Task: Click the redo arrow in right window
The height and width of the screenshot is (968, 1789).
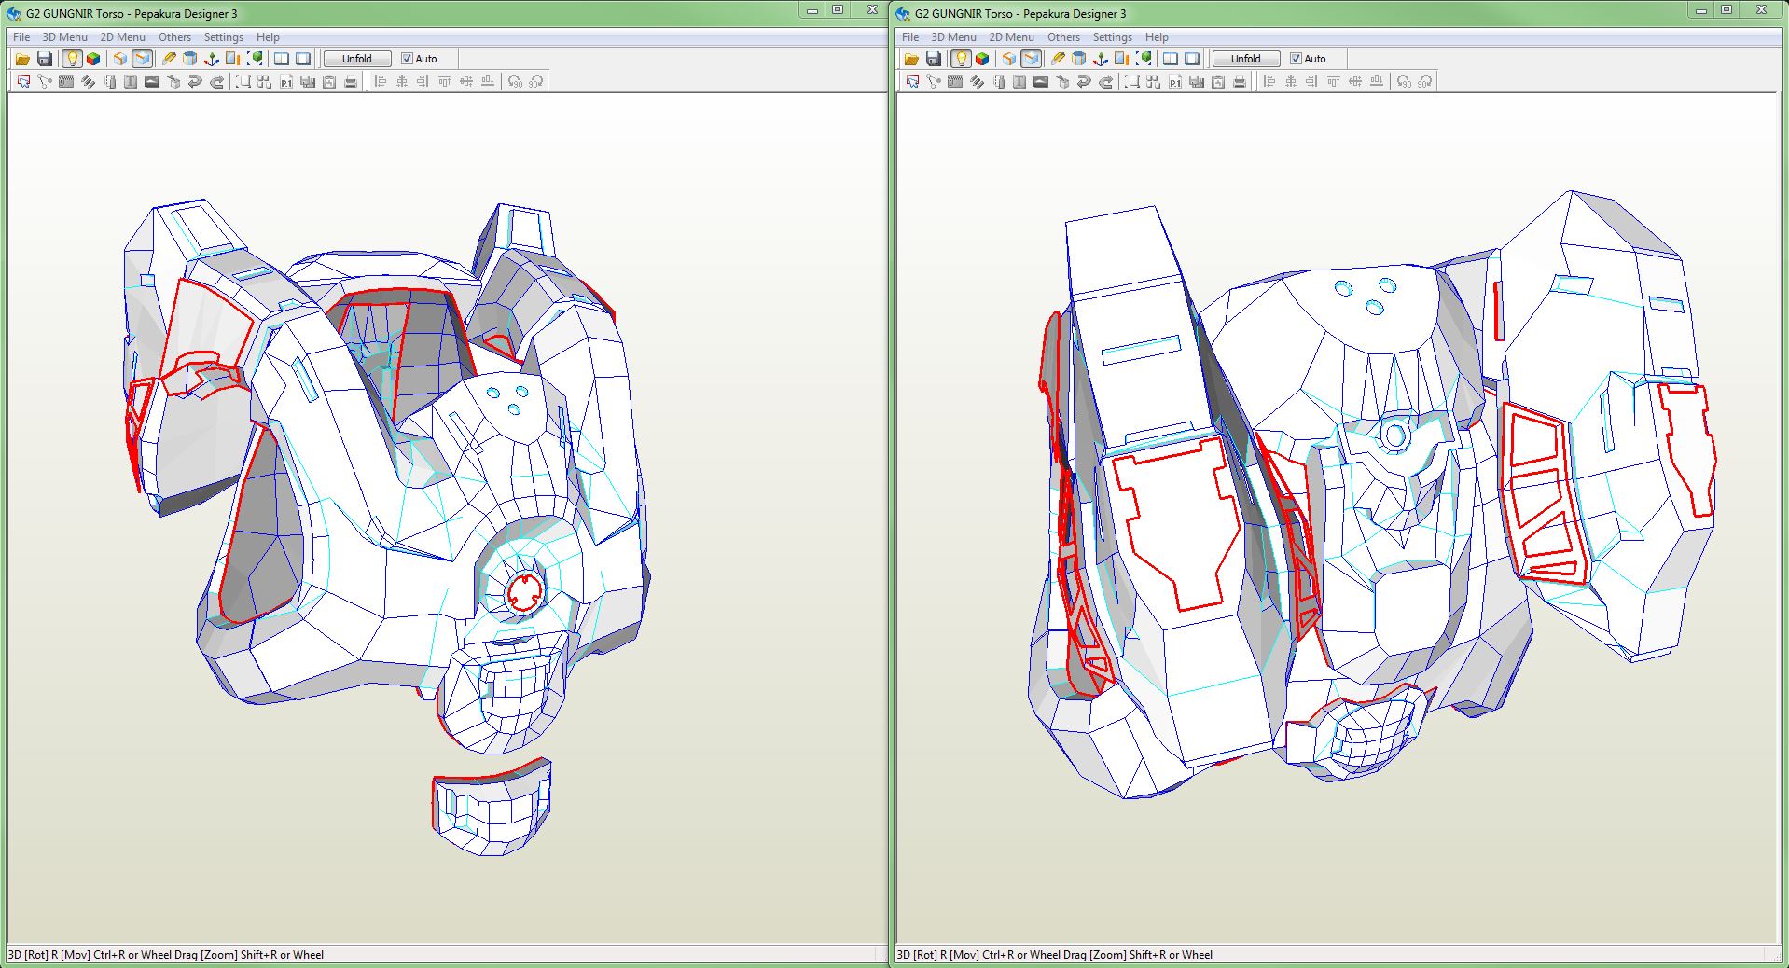Action: 1105,82
